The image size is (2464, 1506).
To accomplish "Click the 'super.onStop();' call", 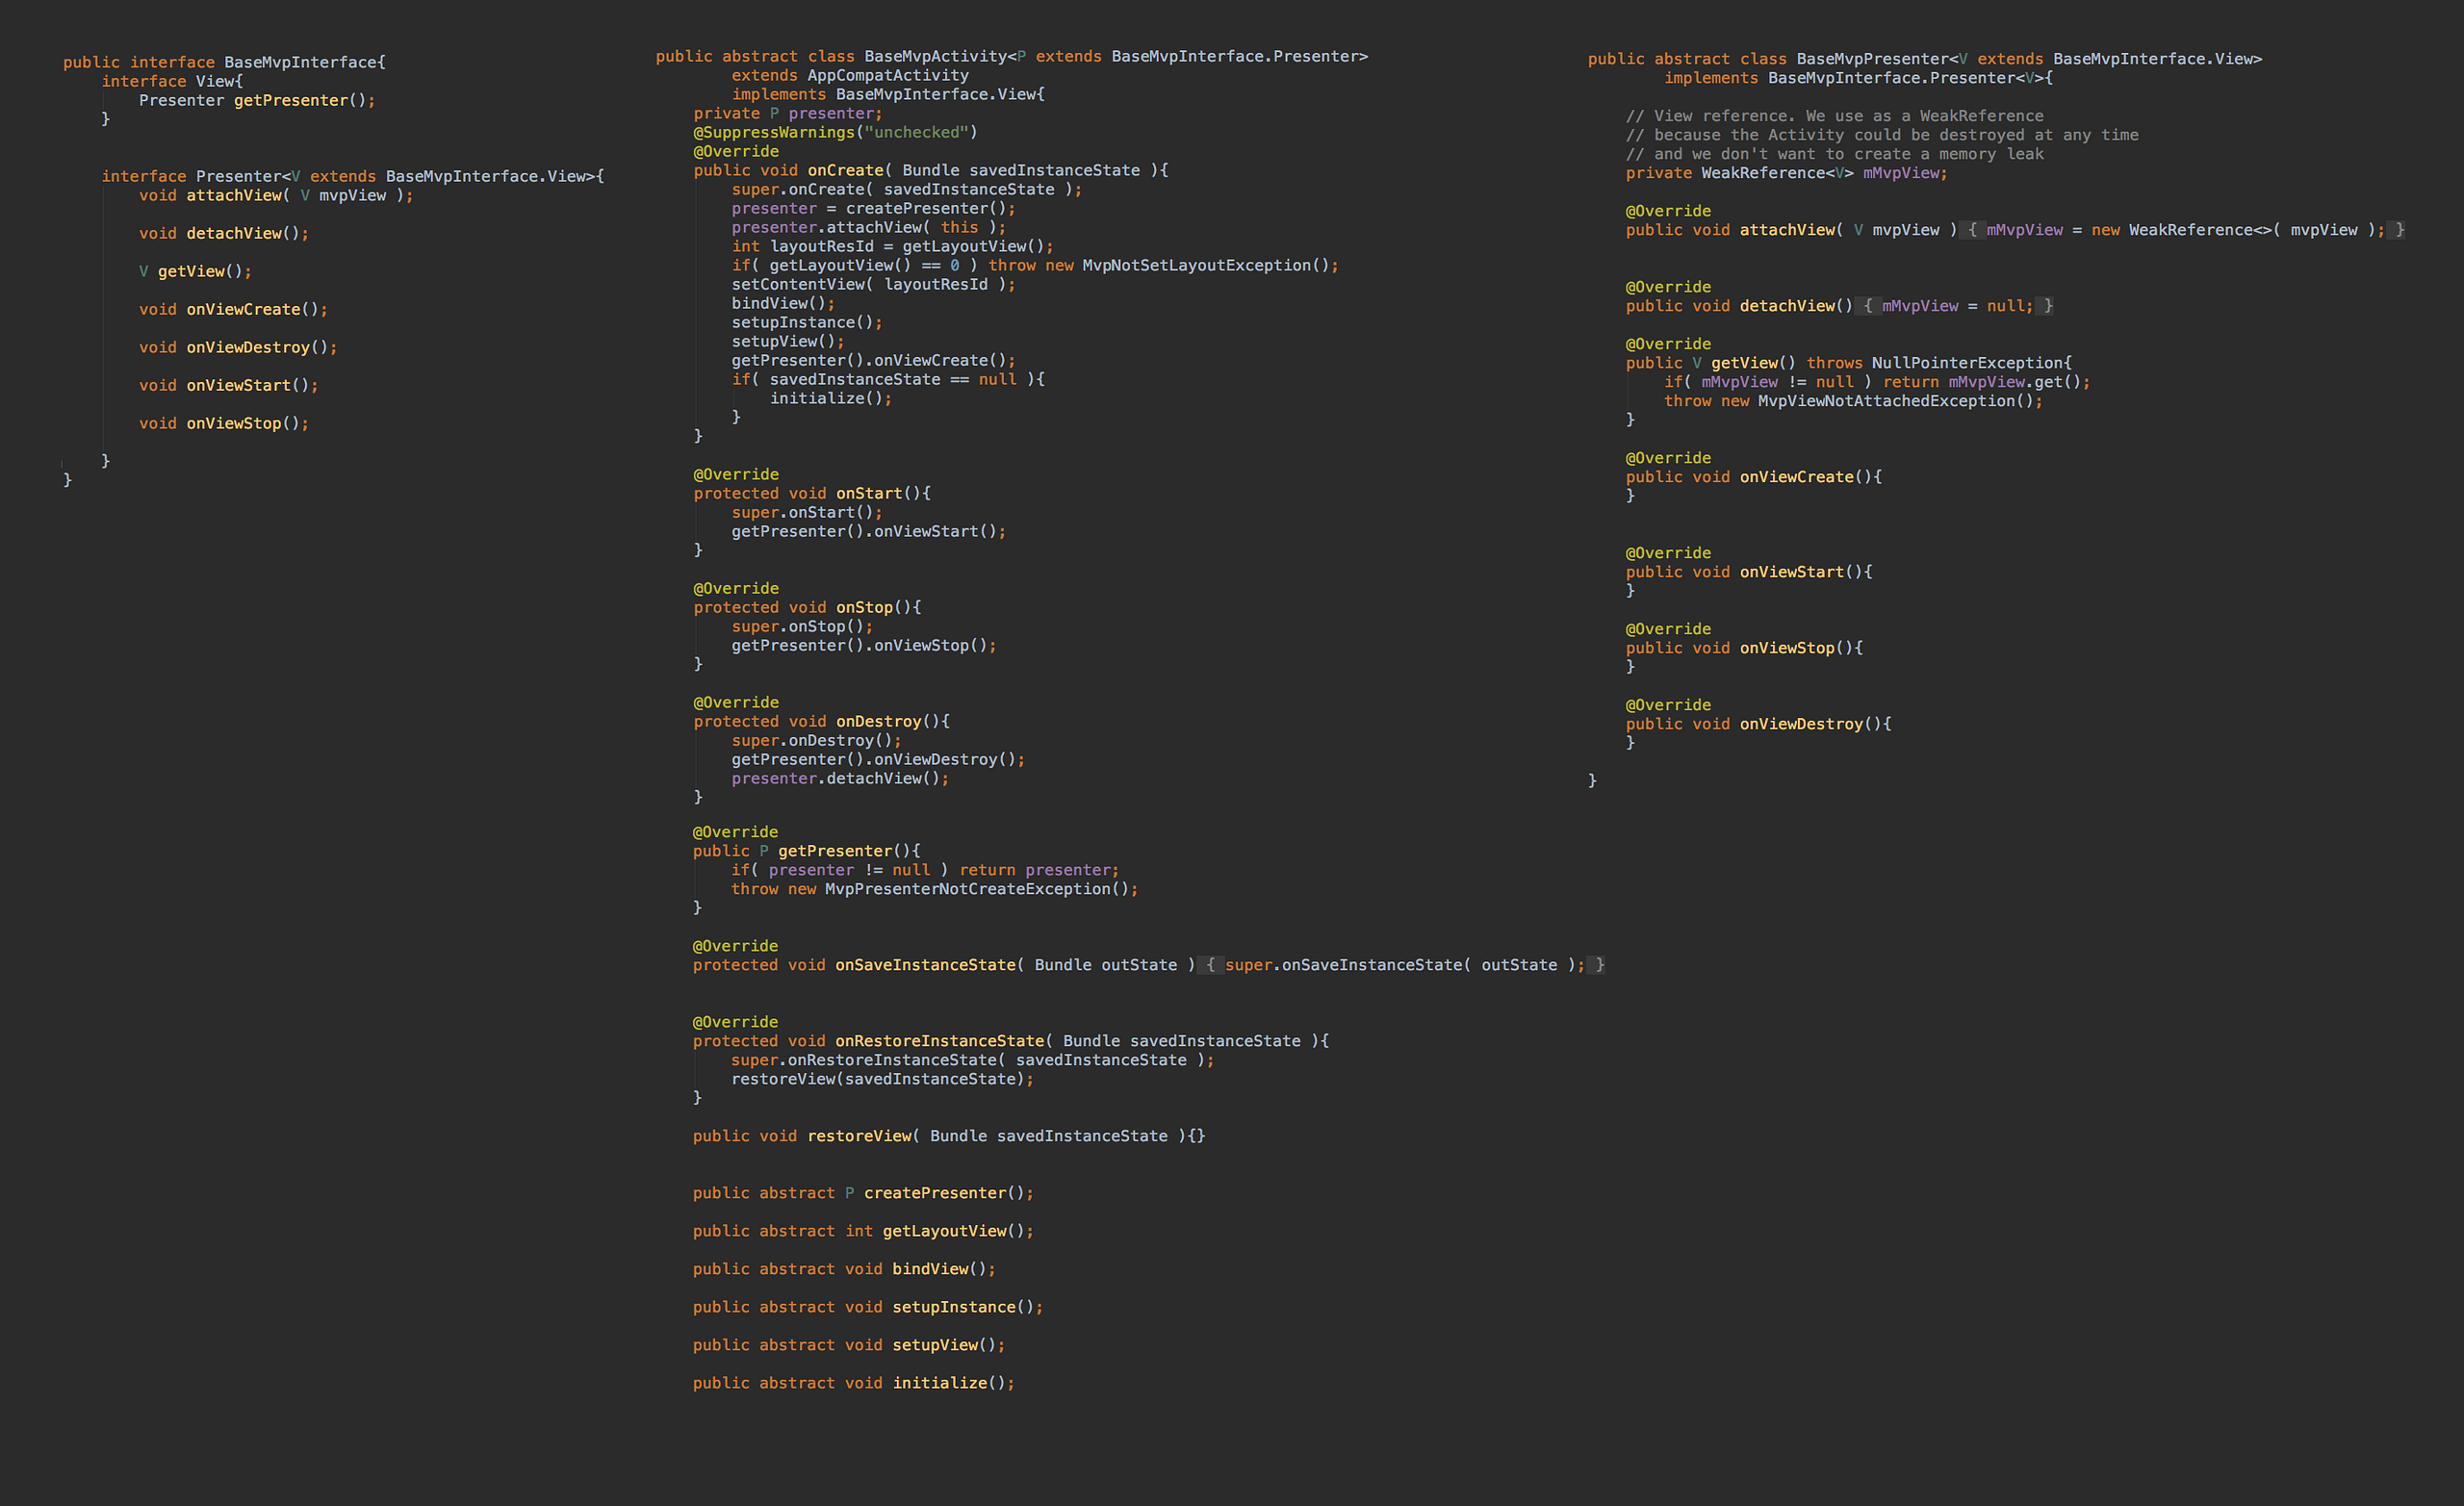I will pos(802,626).
